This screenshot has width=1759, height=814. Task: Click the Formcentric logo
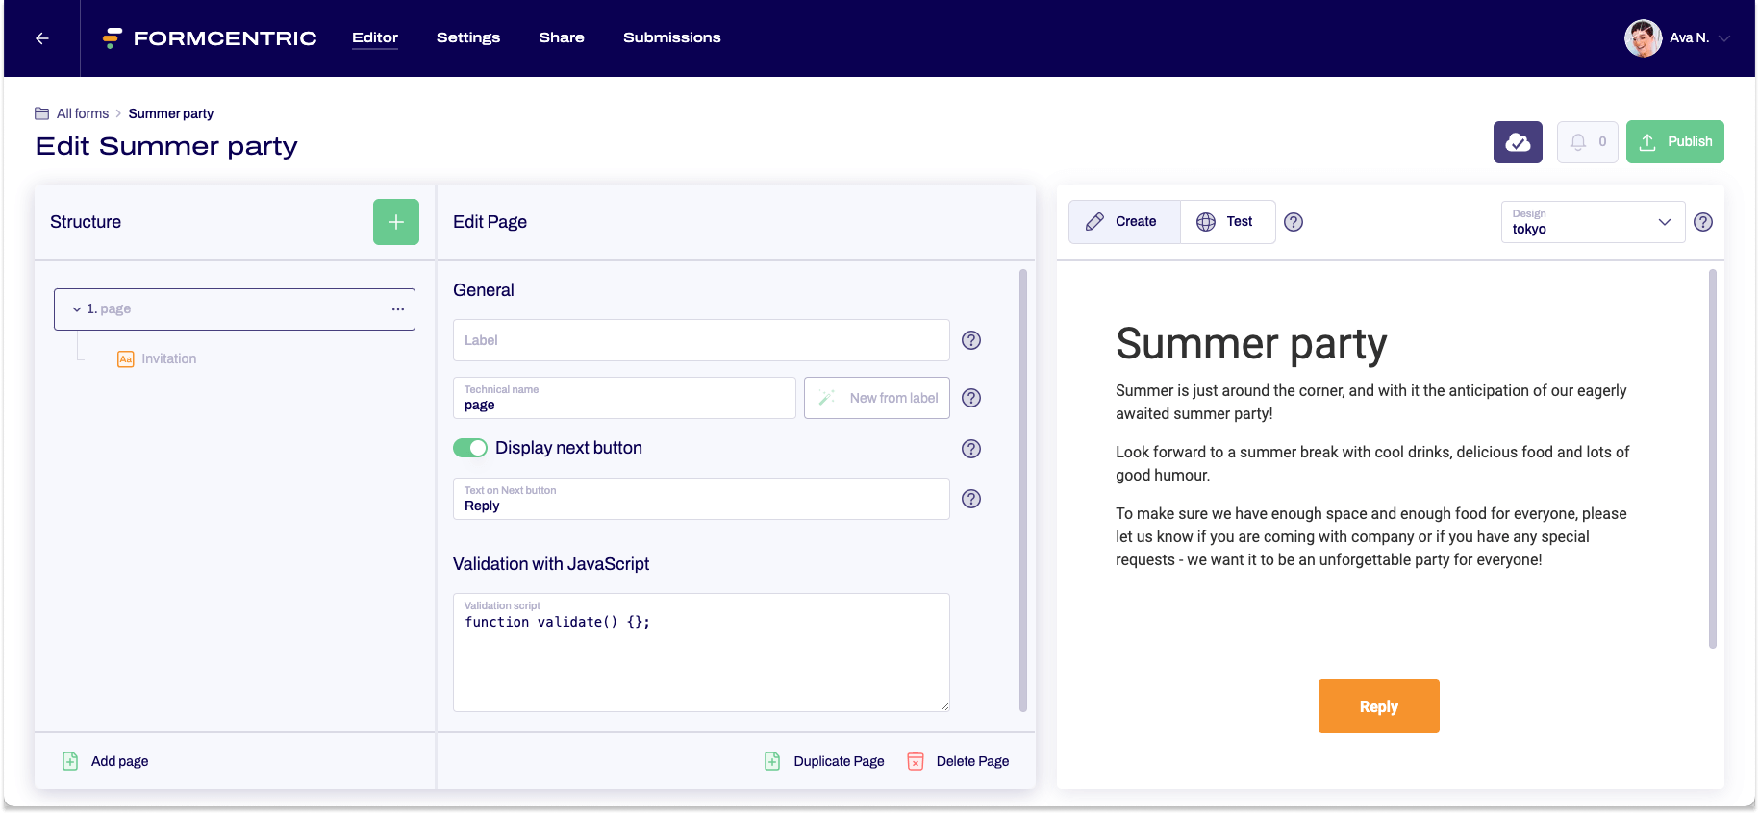pyautogui.click(x=210, y=38)
